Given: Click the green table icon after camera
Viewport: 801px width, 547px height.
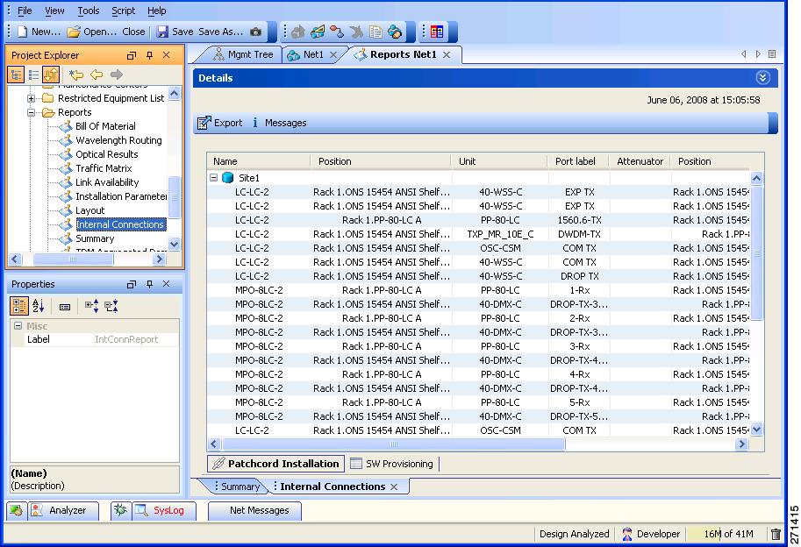Looking at the screenshot, I should click(318, 32).
